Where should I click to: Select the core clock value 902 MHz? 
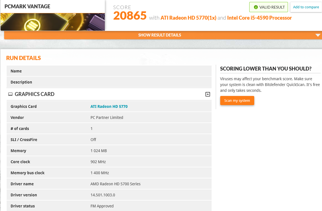98,162
